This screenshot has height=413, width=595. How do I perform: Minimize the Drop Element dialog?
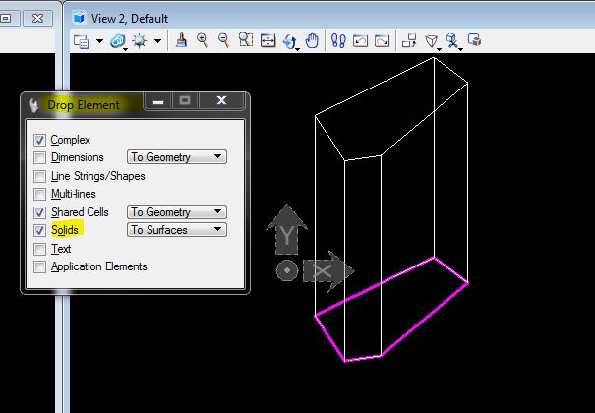(x=158, y=101)
